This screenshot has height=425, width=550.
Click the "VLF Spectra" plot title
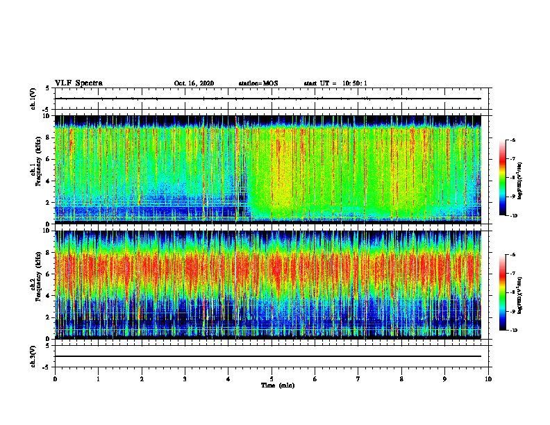coord(78,83)
